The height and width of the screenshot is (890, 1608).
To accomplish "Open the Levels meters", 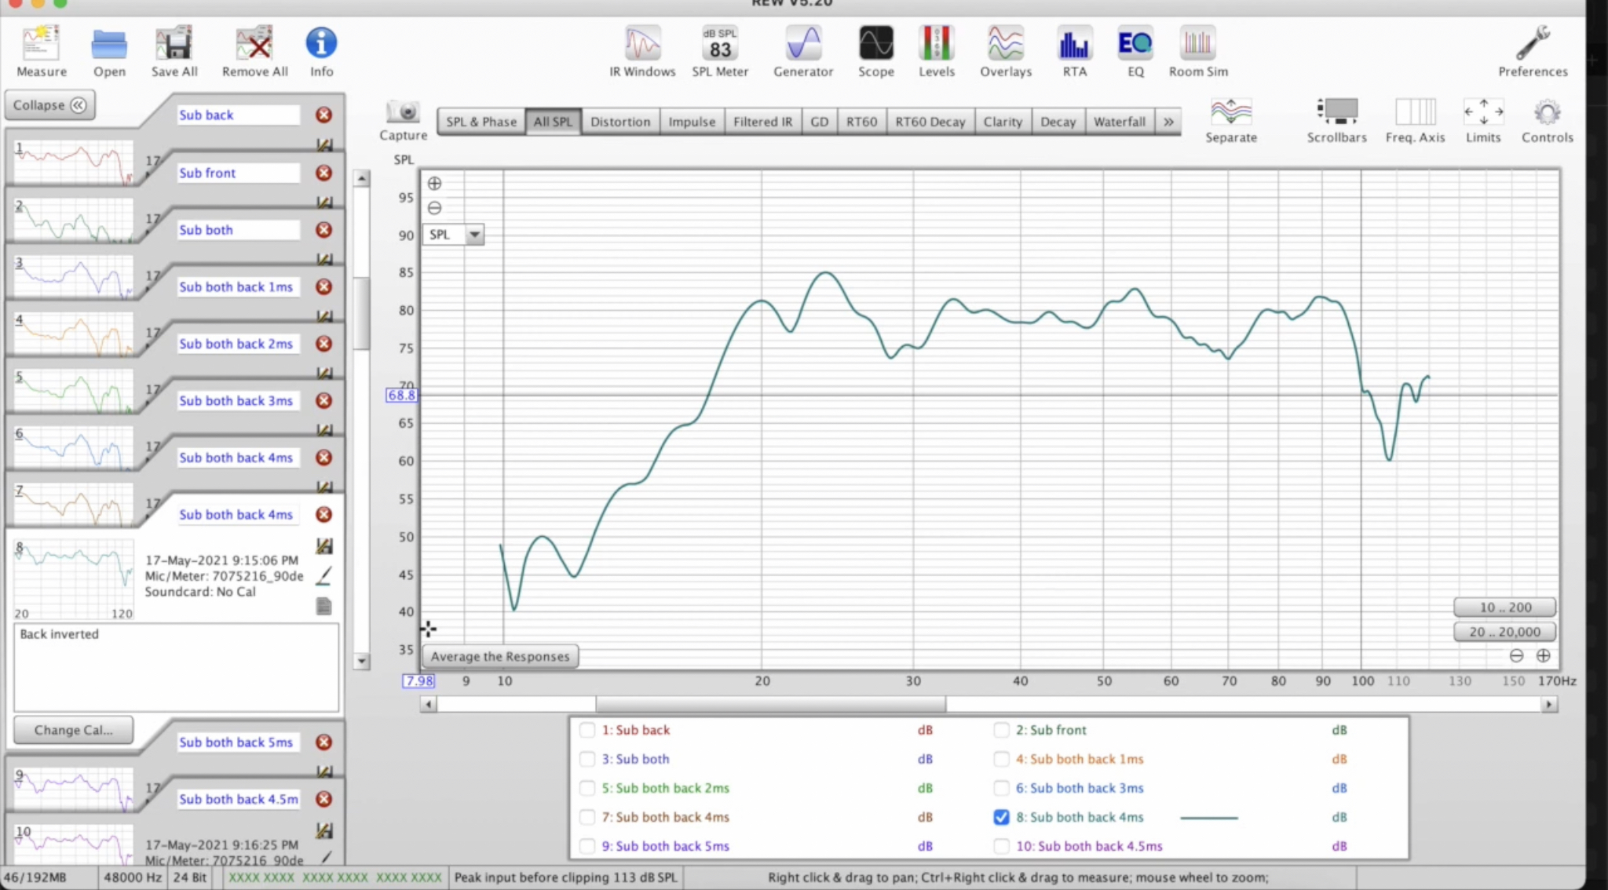I will click(937, 51).
